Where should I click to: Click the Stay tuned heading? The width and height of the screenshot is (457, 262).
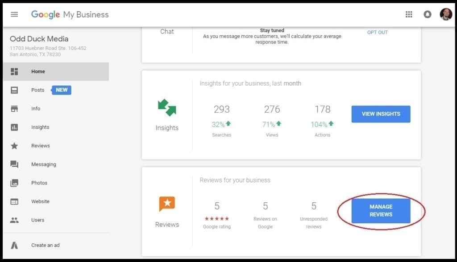pyautogui.click(x=272, y=30)
